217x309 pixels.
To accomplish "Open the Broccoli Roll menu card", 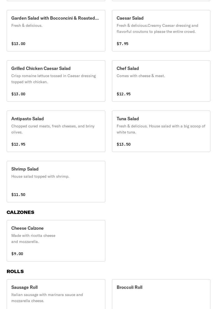I will pyautogui.click(x=161, y=294).
